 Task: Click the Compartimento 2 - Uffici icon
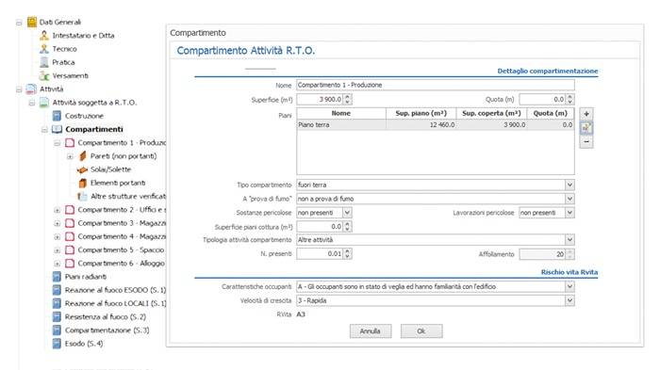click(x=70, y=209)
